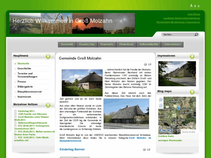The width and height of the screenshot is (211, 158).
Task: Open Termine und Veranstaltungen page
Action: (x=27, y=75)
